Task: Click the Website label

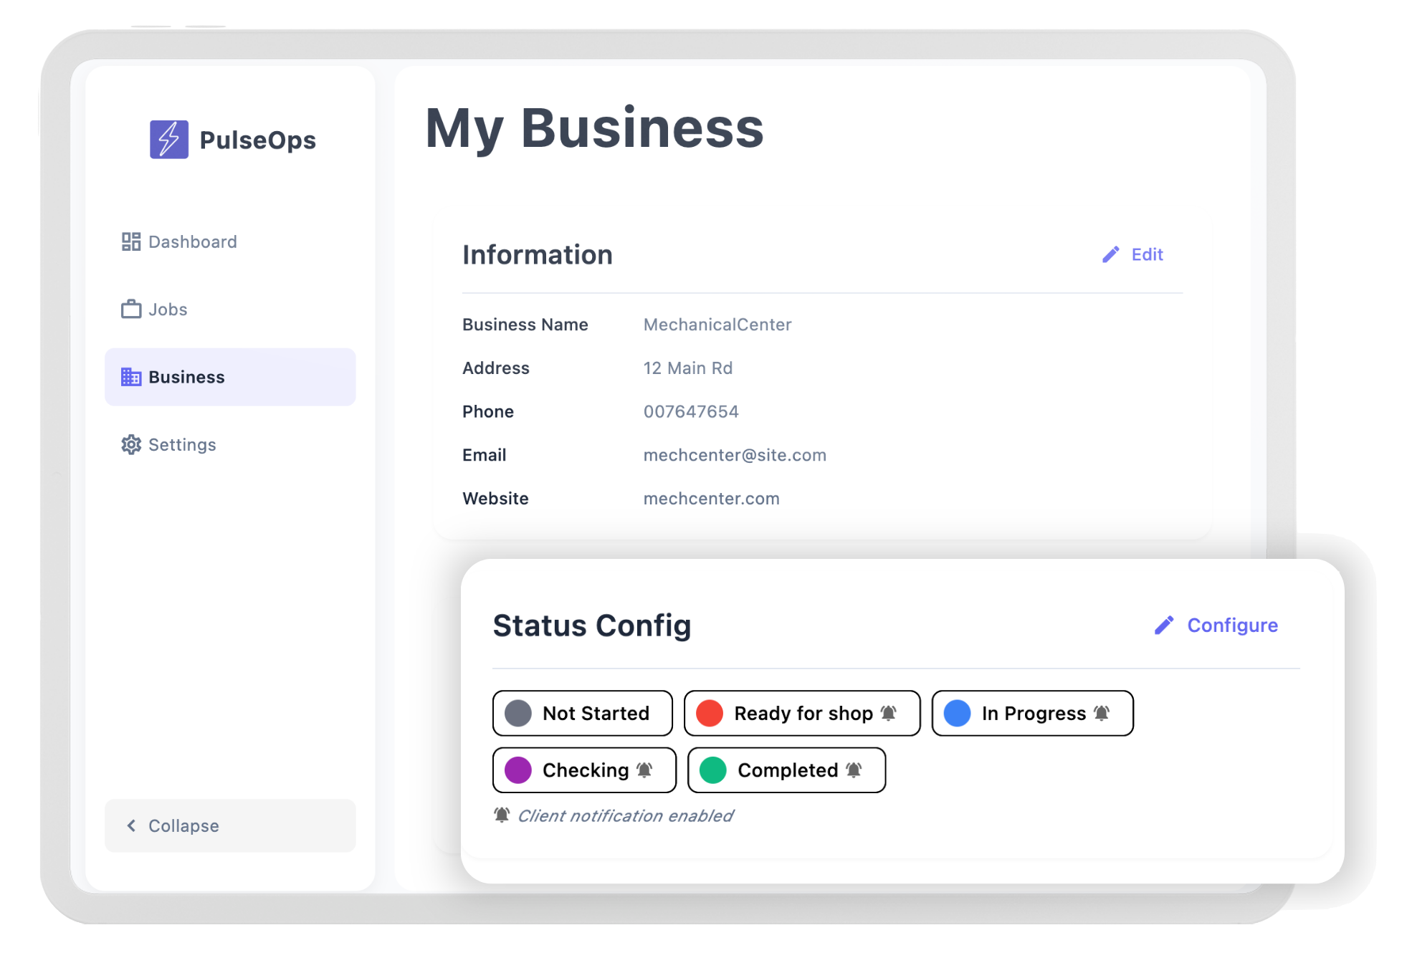Action: (495, 498)
